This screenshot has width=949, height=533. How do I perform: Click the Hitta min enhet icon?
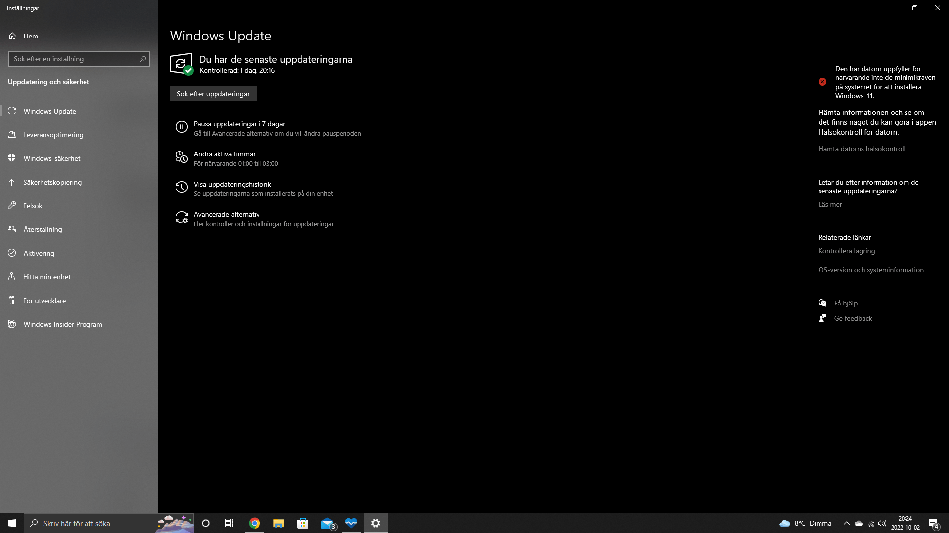point(12,277)
